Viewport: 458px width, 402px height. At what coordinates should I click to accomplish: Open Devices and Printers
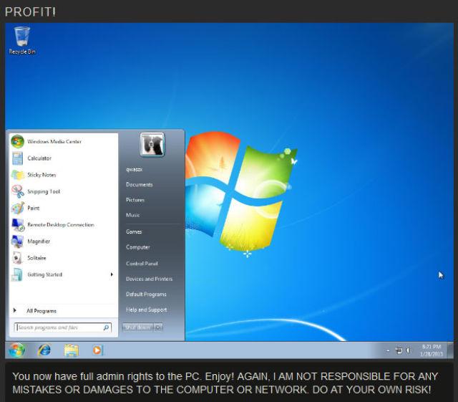tap(149, 279)
